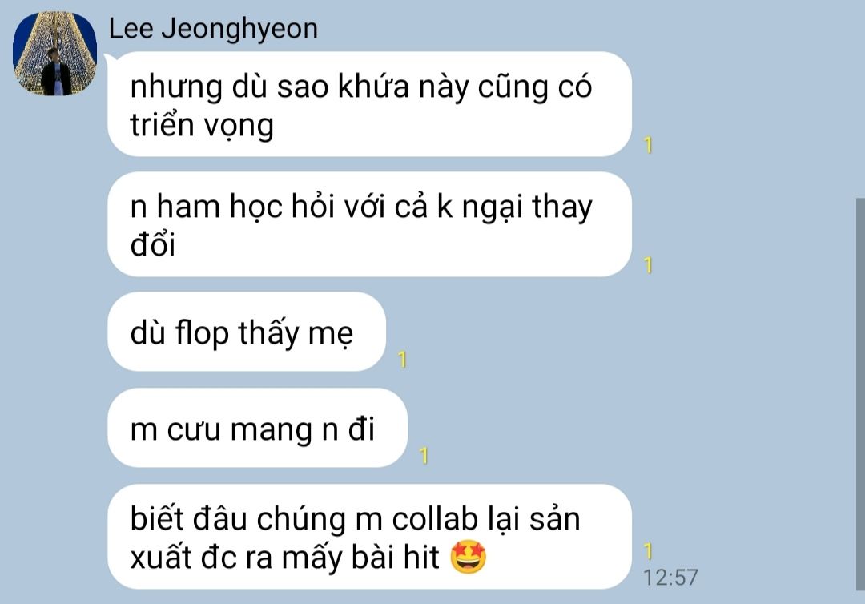The width and height of the screenshot is (865, 604).
Task: Click unread count beside "cưu mang" message
Action: [x=424, y=456]
